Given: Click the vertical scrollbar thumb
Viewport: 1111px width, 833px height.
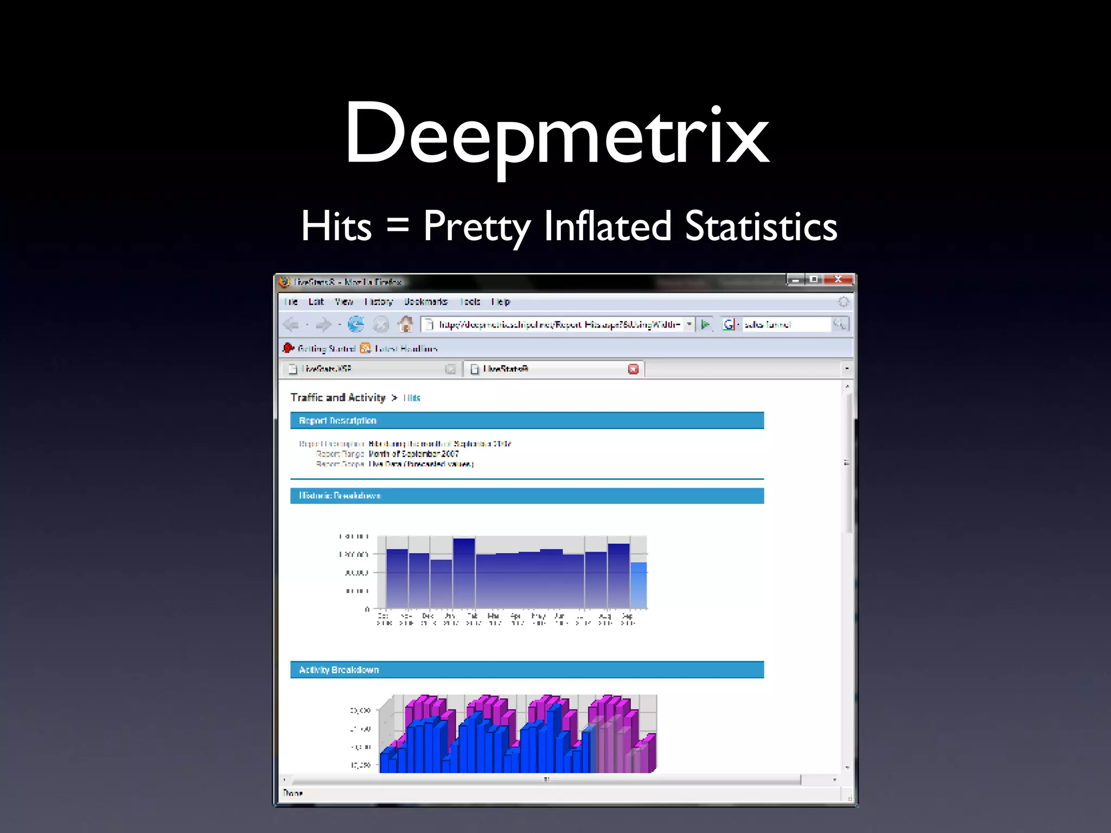Looking at the screenshot, I should [848, 462].
